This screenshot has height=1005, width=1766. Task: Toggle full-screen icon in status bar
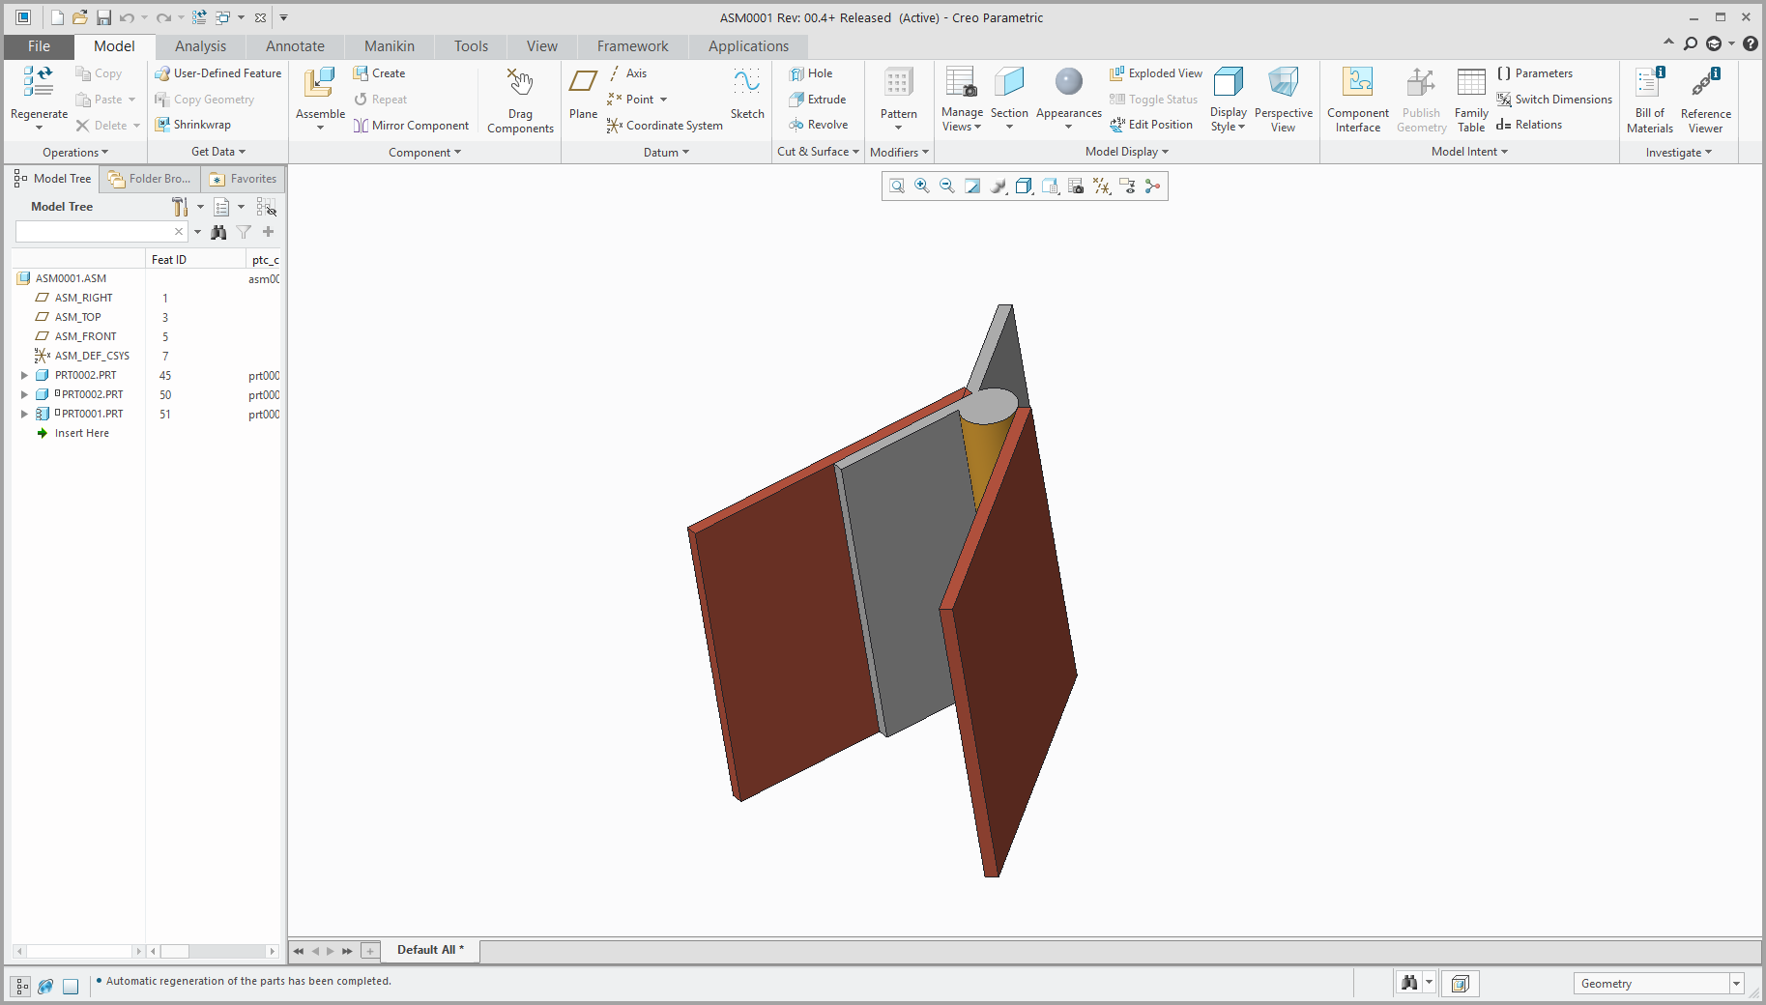pos(71,986)
